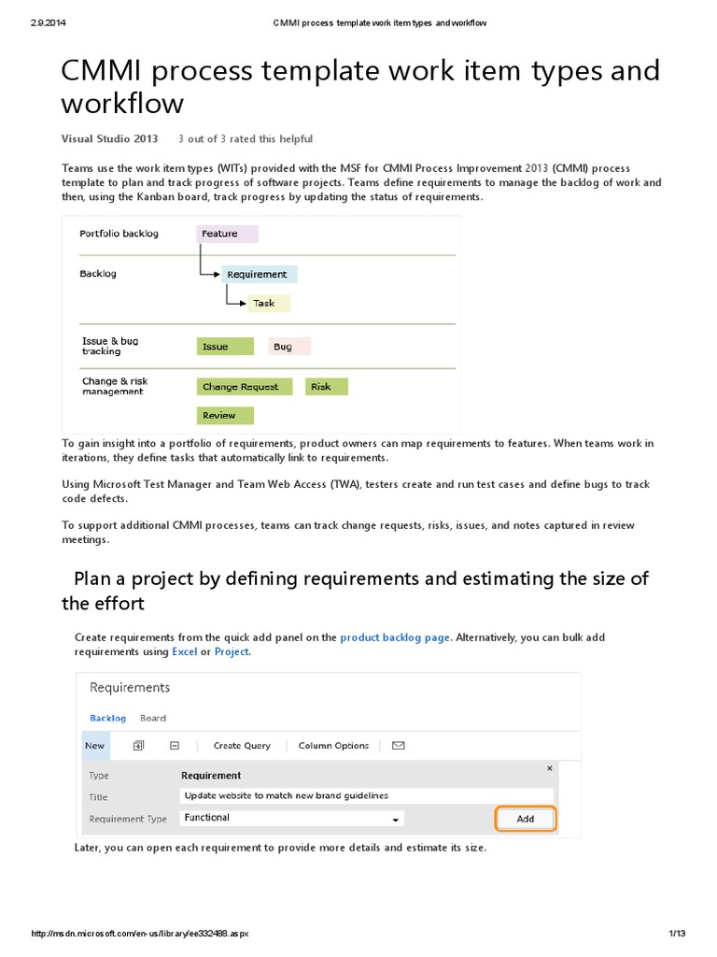Click the Review box in diagram
This screenshot has width=717, height=957.
pos(224,415)
